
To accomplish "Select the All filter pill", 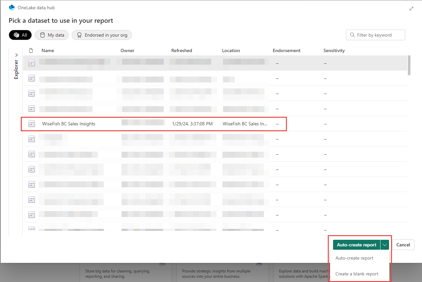I will pyautogui.click(x=20, y=35).
